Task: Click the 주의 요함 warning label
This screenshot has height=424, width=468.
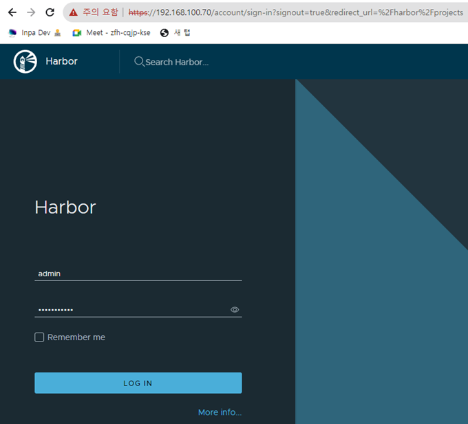Action: [x=100, y=12]
